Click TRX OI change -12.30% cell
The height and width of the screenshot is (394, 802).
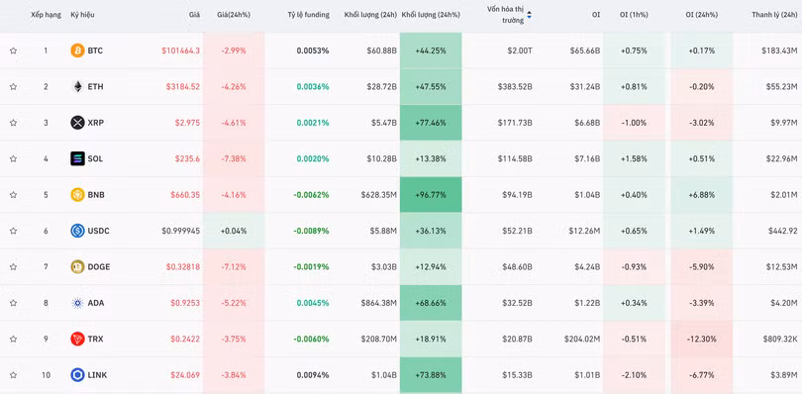point(701,339)
